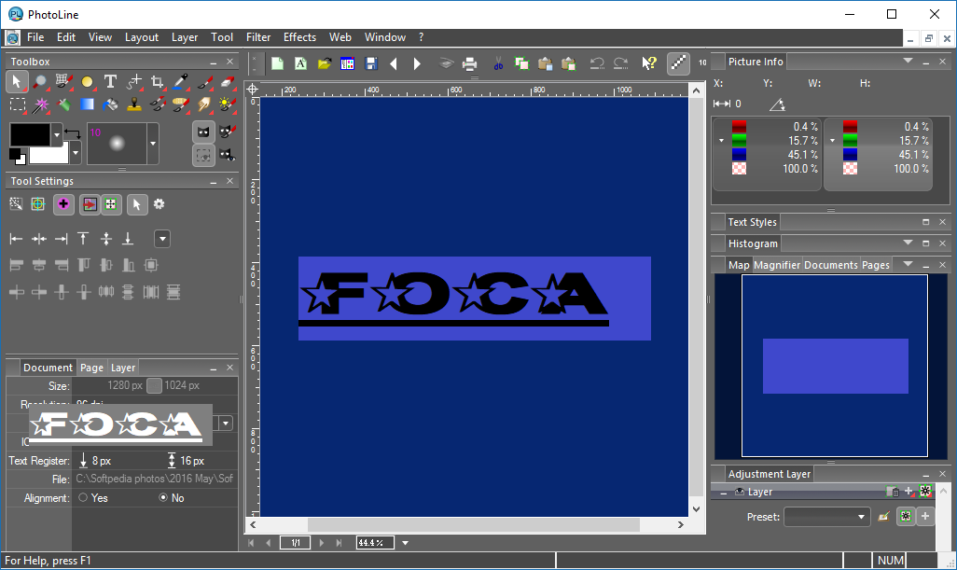Screen dimensions: 957x570
Task: Delete adjustment layer via trash icon
Action: pyautogui.click(x=893, y=492)
